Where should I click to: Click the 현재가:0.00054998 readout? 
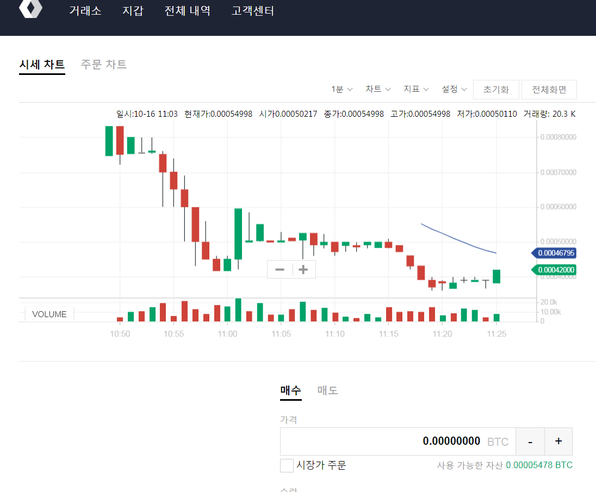point(218,114)
